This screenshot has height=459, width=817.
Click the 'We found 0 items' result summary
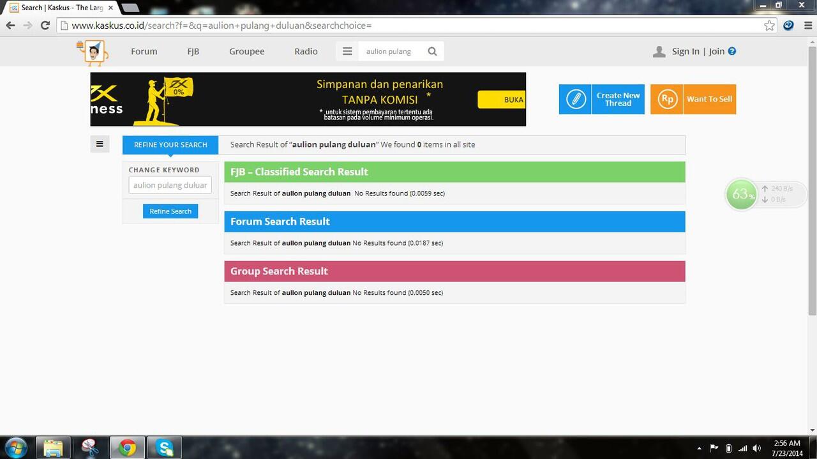point(428,145)
